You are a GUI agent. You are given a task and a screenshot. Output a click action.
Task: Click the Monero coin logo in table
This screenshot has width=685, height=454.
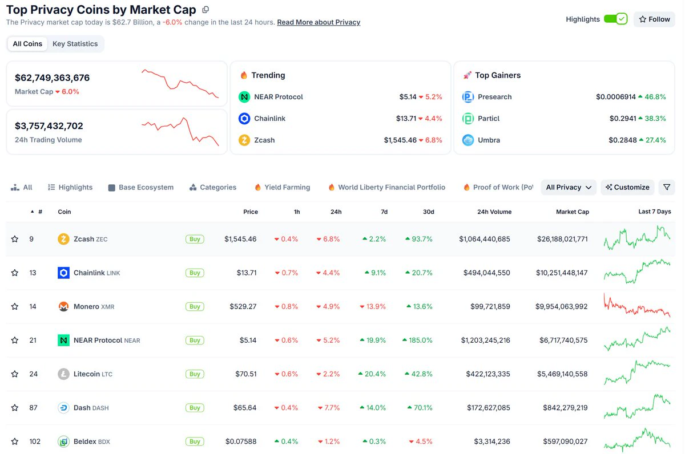click(63, 306)
